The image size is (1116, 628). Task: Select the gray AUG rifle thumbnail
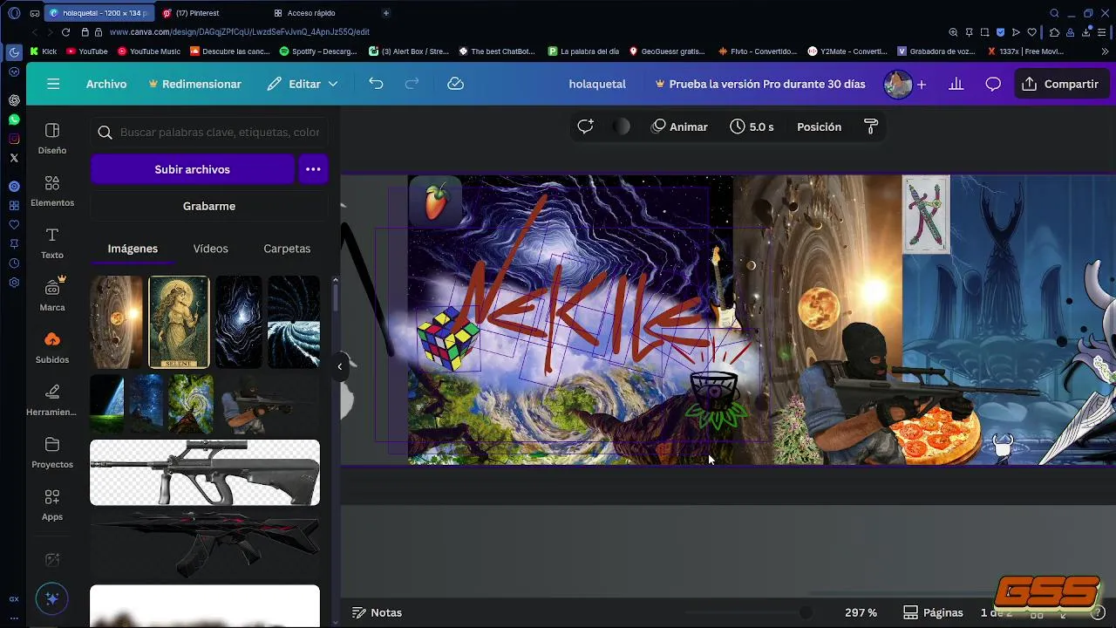[205, 472]
